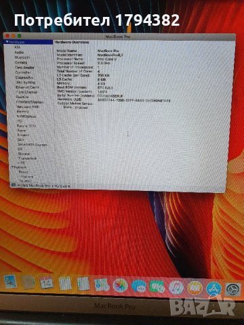Select Thunderbolt in the sidebar
This screenshot has height=325, width=244.
point(28,158)
